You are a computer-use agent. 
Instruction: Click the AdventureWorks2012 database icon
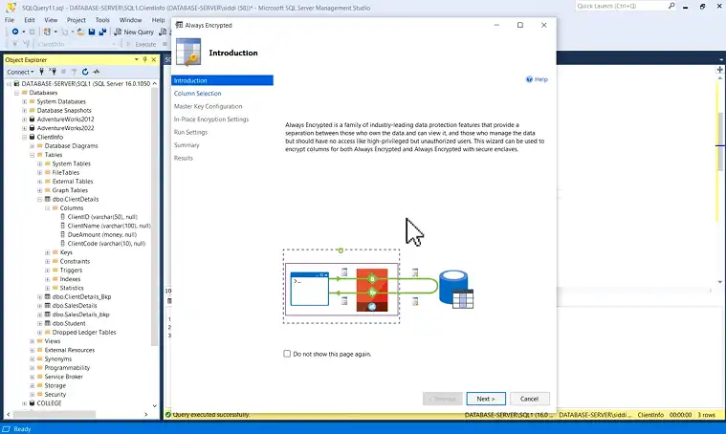pos(32,119)
